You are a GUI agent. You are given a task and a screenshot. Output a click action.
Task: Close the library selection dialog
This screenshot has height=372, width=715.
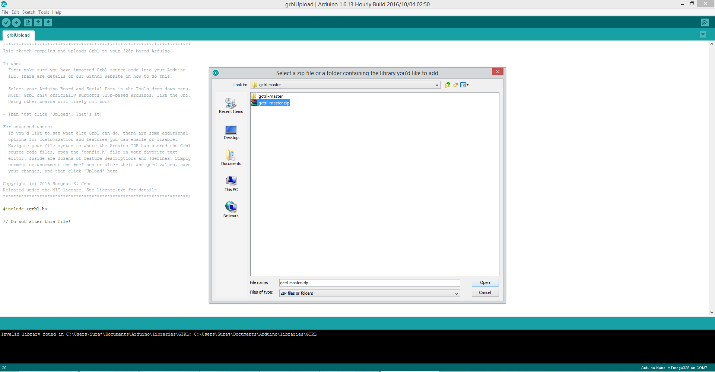click(x=498, y=71)
